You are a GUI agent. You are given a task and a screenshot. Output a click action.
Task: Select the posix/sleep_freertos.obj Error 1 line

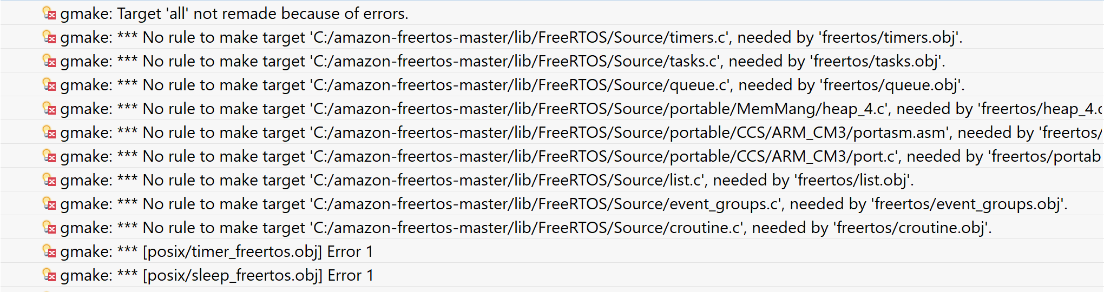[216, 275]
